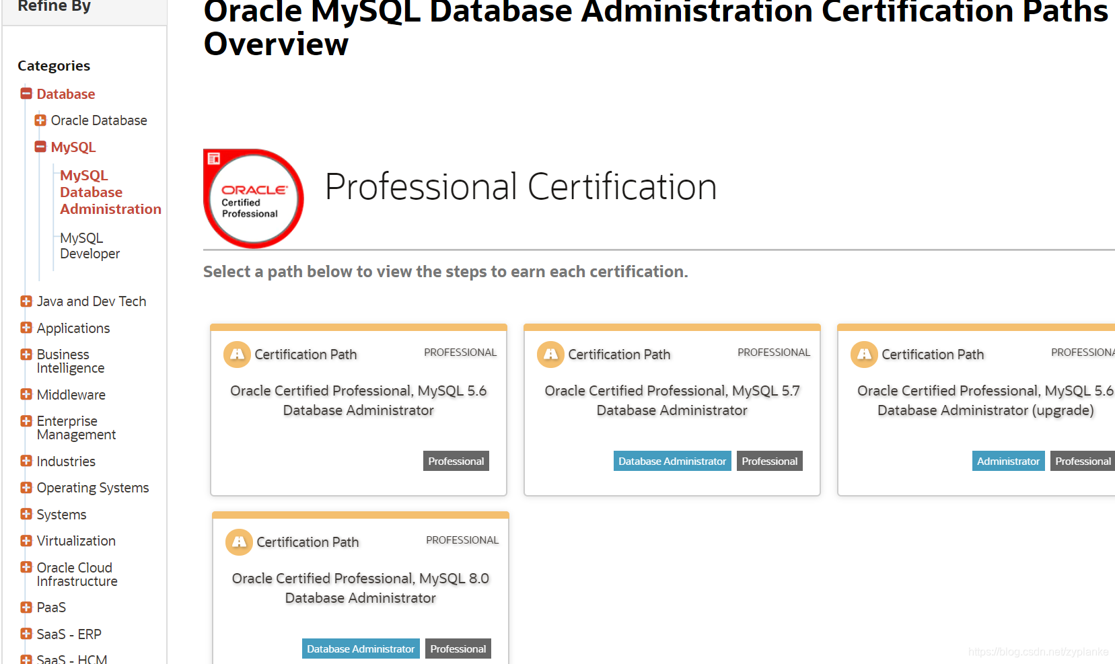Open the MySQL Developer link
Screen dimensions: 1115x664
[89, 246]
